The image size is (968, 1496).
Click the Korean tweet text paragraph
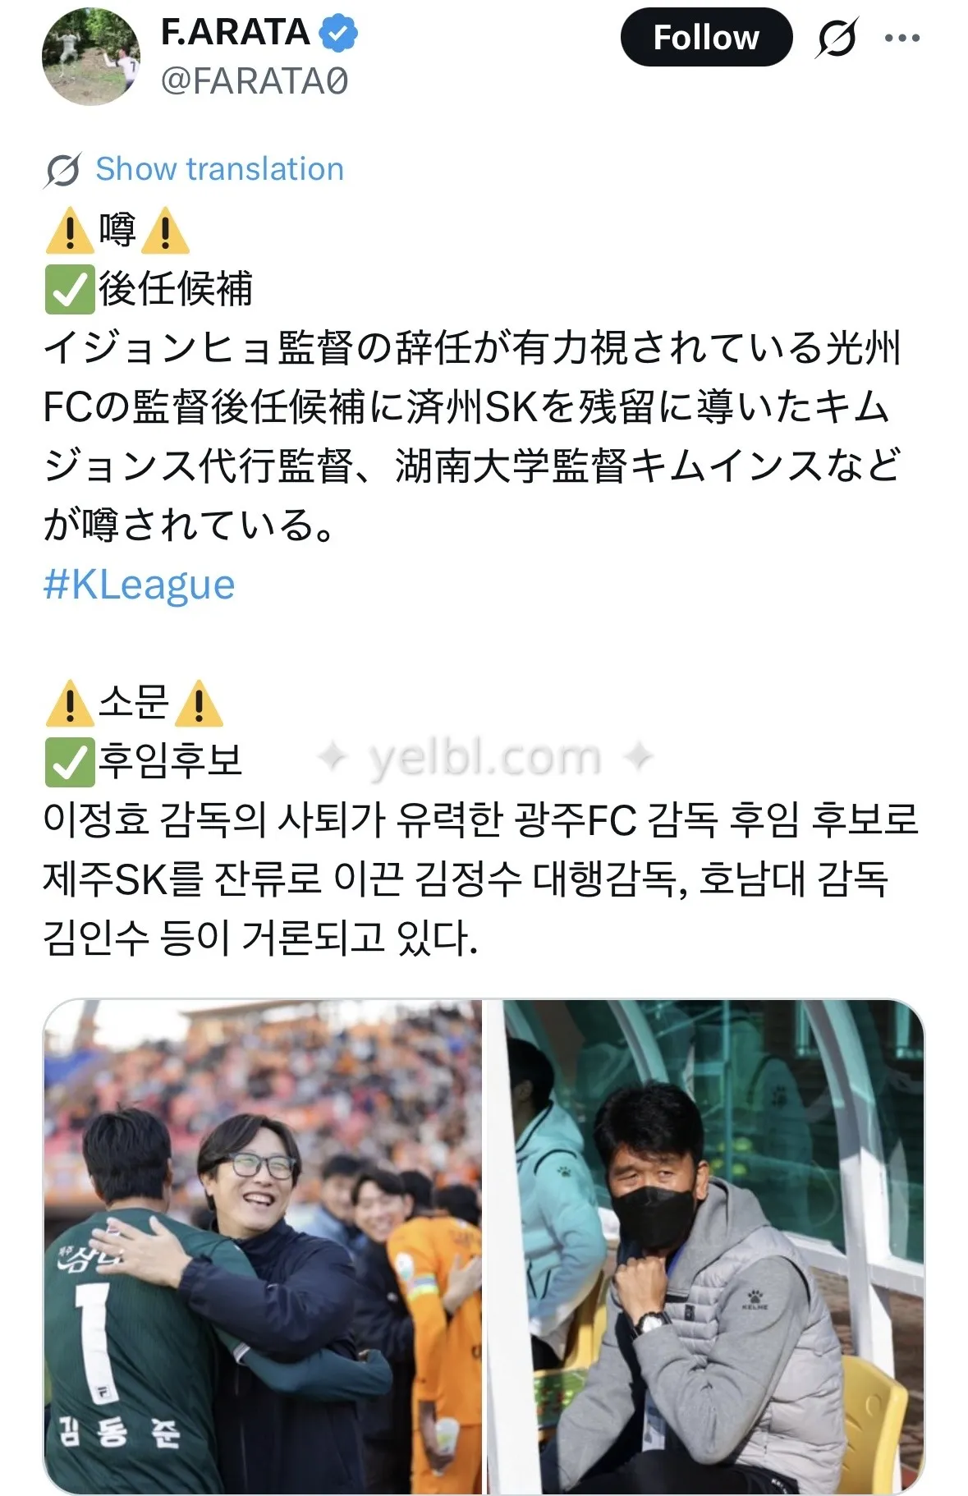point(481,878)
